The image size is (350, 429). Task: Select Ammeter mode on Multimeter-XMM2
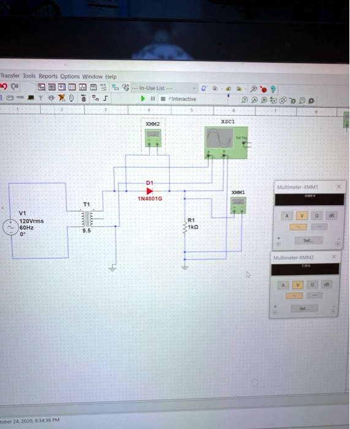[x=283, y=285]
